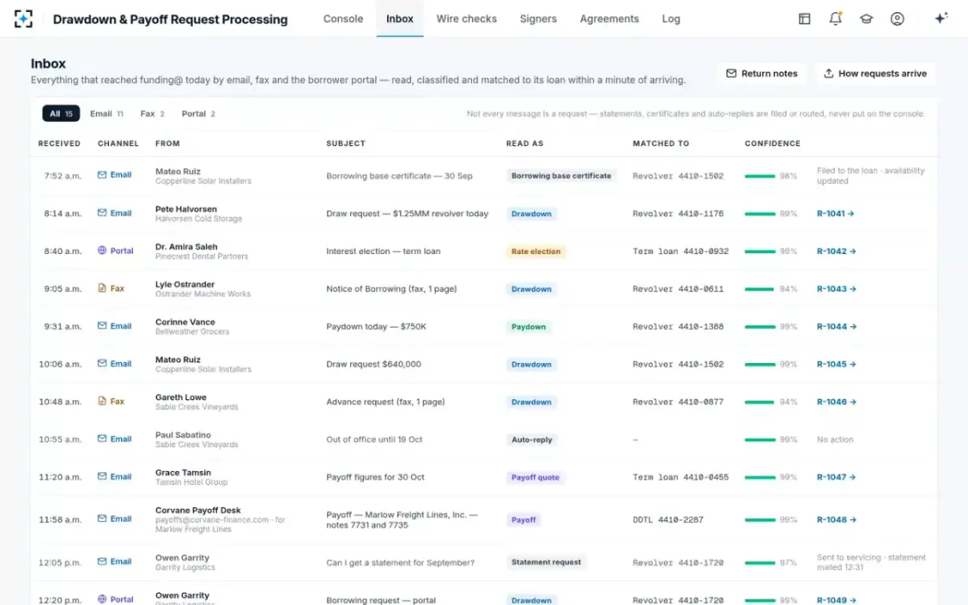Click subject 'Draw request $640,000'
968x605 pixels.
click(373, 364)
